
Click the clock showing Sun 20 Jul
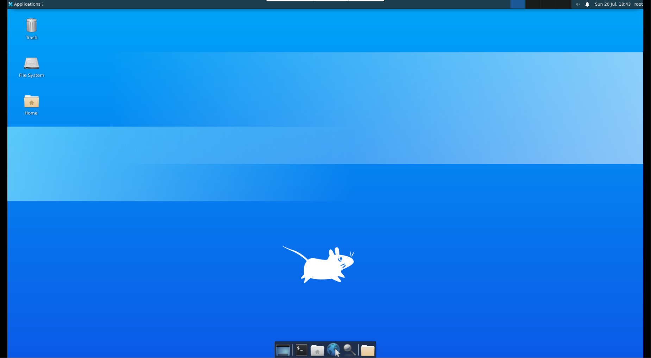[613, 4]
